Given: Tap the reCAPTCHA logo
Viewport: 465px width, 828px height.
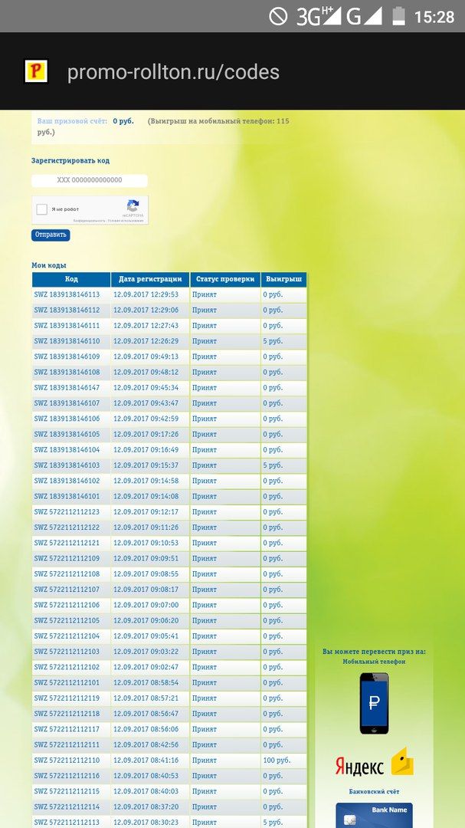Looking at the screenshot, I should [x=133, y=206].
